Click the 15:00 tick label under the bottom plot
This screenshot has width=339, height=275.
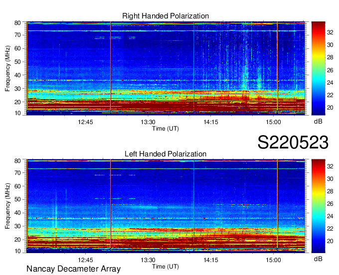273,260
